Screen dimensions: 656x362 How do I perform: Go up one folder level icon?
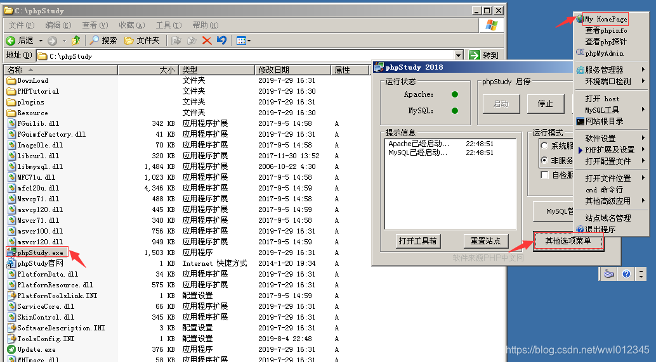(x=75, y=41)
